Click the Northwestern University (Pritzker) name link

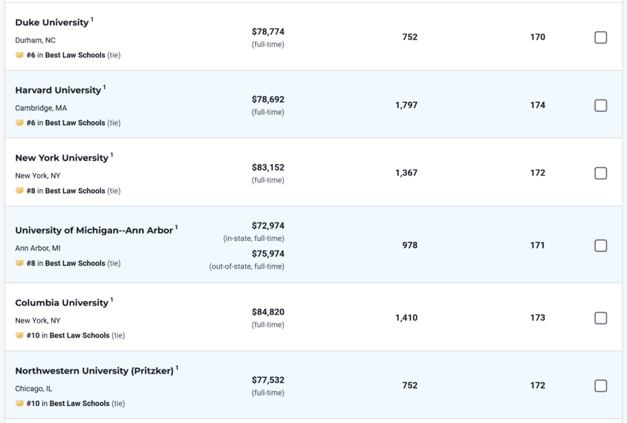tap(94, 371)
